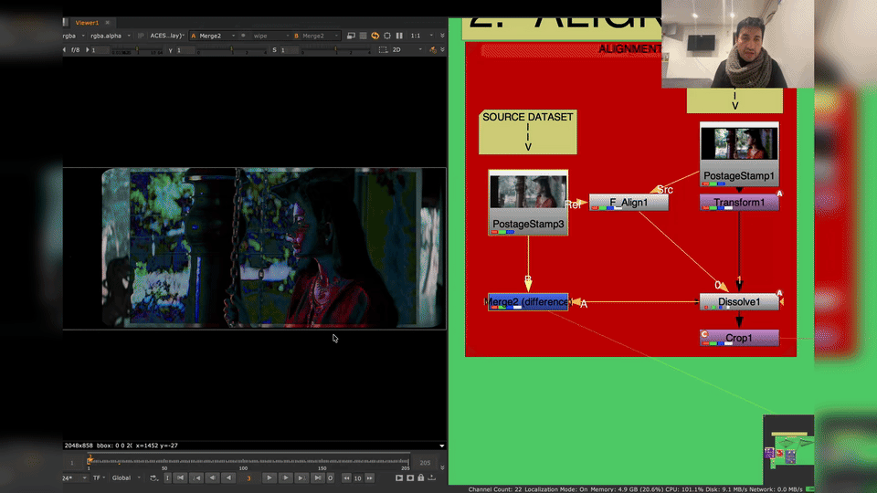Click the export viewer icon
Screen dimensions: 877x493
(432, 478)
